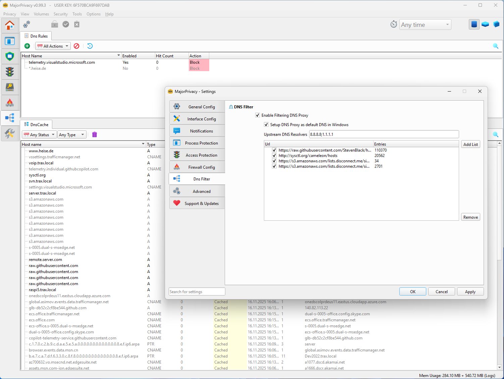This screenshot has width=504, height=379.
Task: Toggle Setup DNS Proxy as default DNS
Action: 266,125
